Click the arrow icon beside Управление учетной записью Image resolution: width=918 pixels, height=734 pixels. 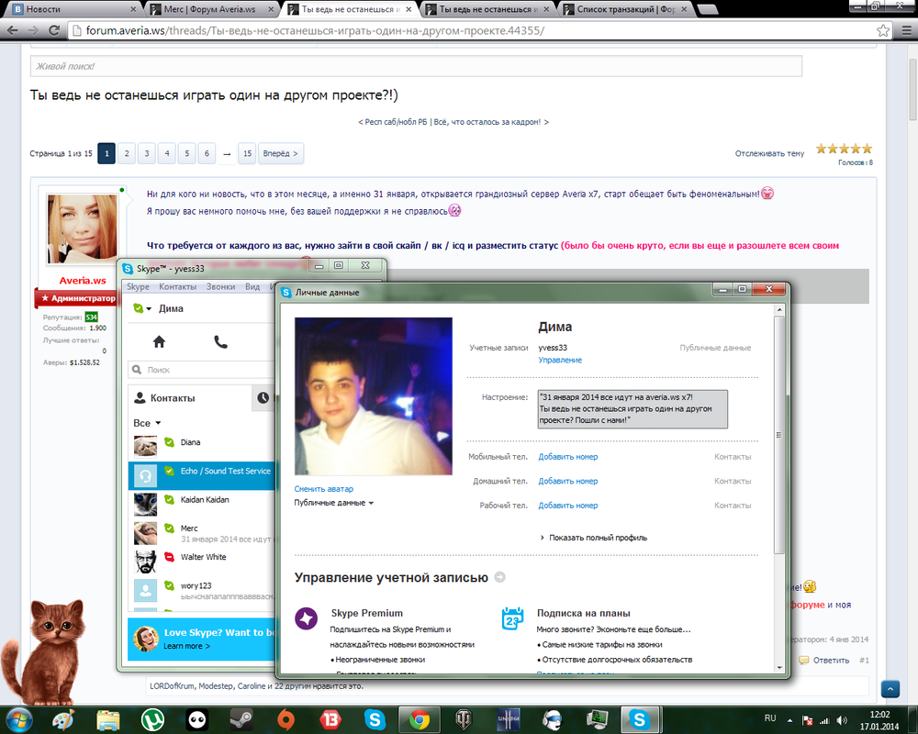499,578
